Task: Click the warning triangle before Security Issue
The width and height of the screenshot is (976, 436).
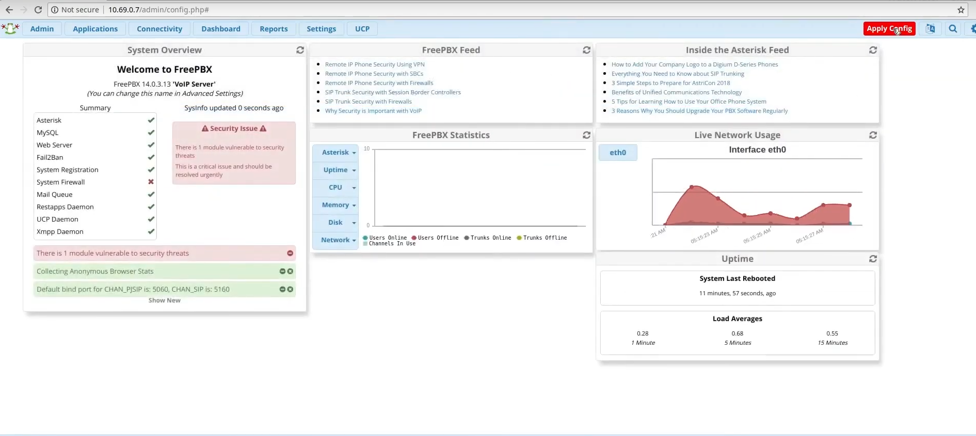Action: click(205, 128)
